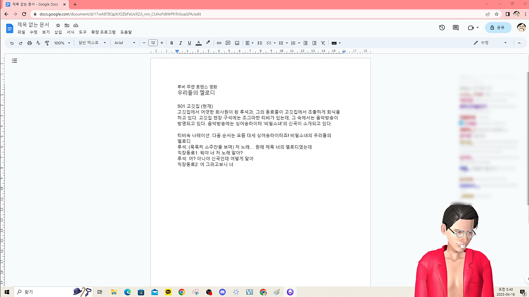The width and height of the screenshot is (529, 297).
Task: Open the 확장 프로그램 menu
Action: tap(103, 32)
